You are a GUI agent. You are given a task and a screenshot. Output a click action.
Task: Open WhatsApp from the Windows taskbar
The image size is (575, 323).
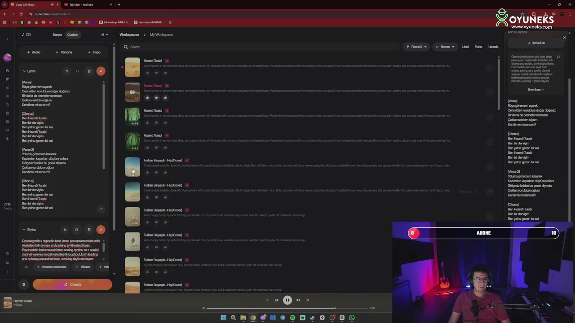pos(352,318)
